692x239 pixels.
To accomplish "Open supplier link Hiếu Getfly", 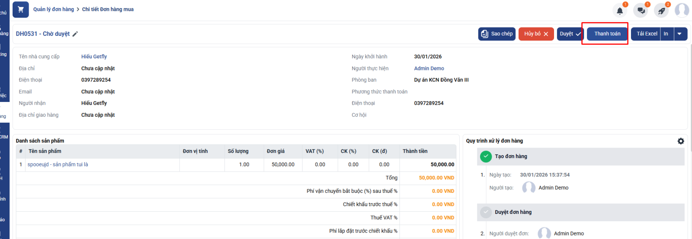I will coord(94,57).
